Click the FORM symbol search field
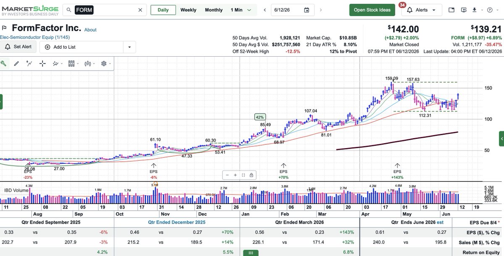 tap(105, 10)
